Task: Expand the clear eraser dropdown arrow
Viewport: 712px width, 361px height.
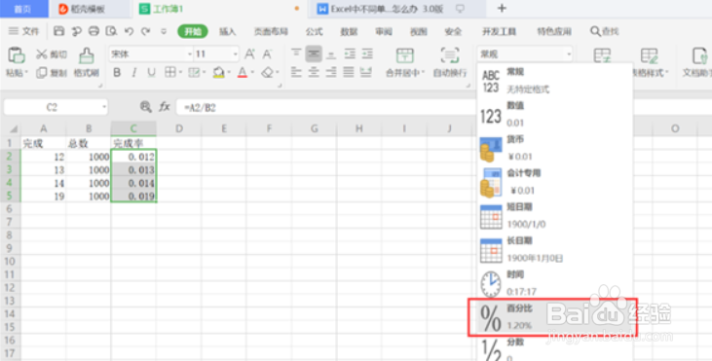Action: (278, 72)
